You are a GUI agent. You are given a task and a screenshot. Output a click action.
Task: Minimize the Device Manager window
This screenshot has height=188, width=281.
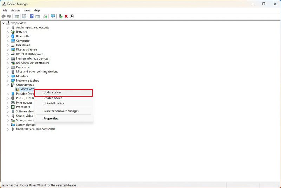253,4
